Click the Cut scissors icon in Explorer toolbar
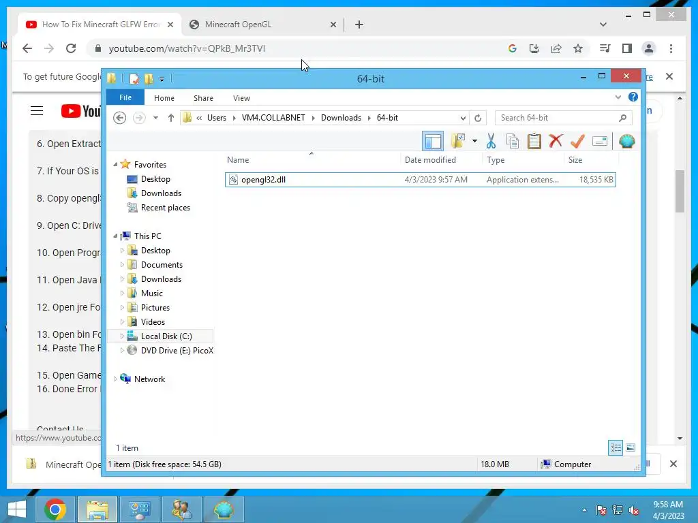Screen dimensions: 698x523 (x=491, y=142)
